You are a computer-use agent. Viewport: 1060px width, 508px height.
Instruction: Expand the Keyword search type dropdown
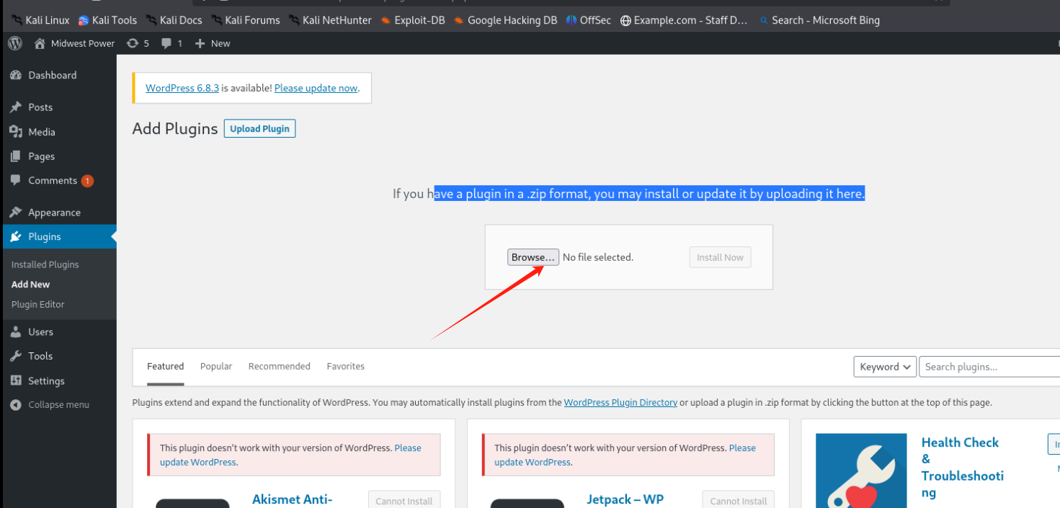(885, 367)
